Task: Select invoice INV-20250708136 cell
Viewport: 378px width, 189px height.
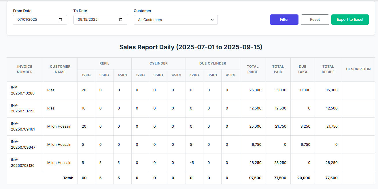Action: tap(23, 163)
